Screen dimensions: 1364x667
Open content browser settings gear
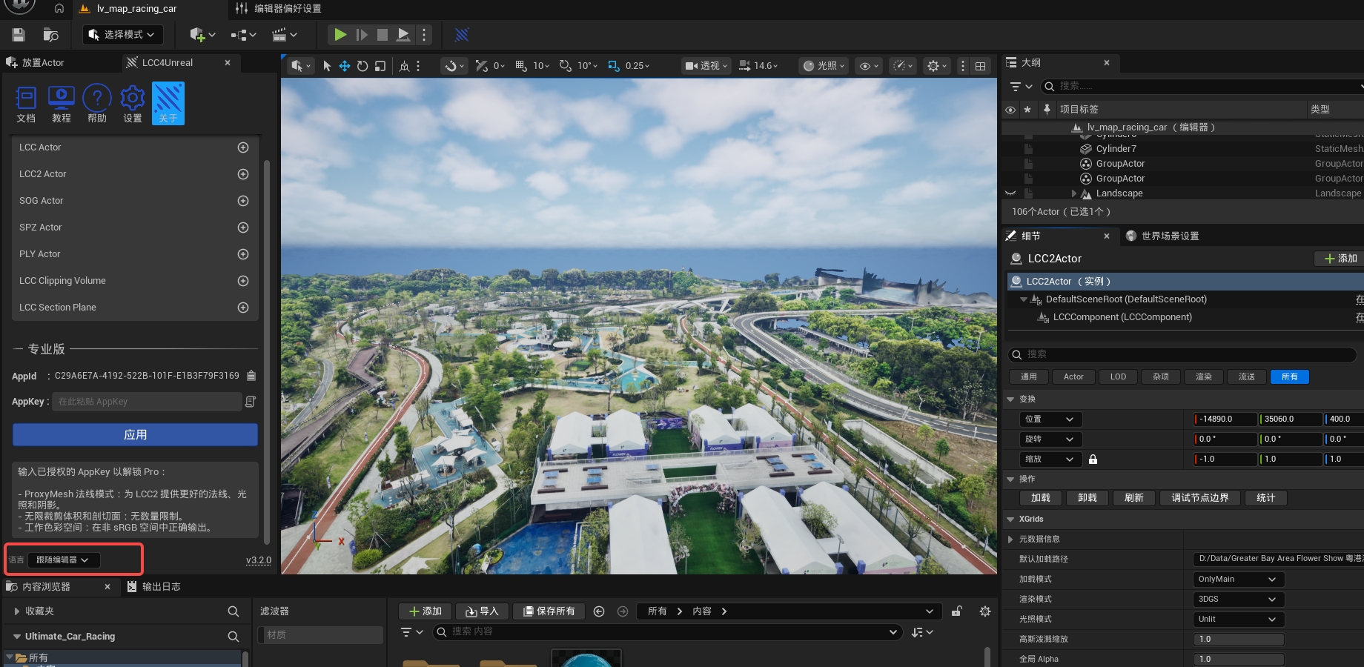pos(984,611)
